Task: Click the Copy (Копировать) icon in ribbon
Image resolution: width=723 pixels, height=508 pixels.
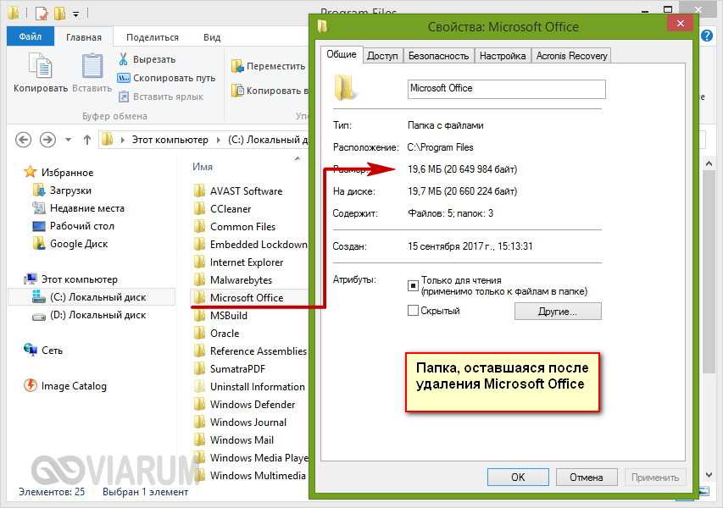Action: (x=40, y=66)
